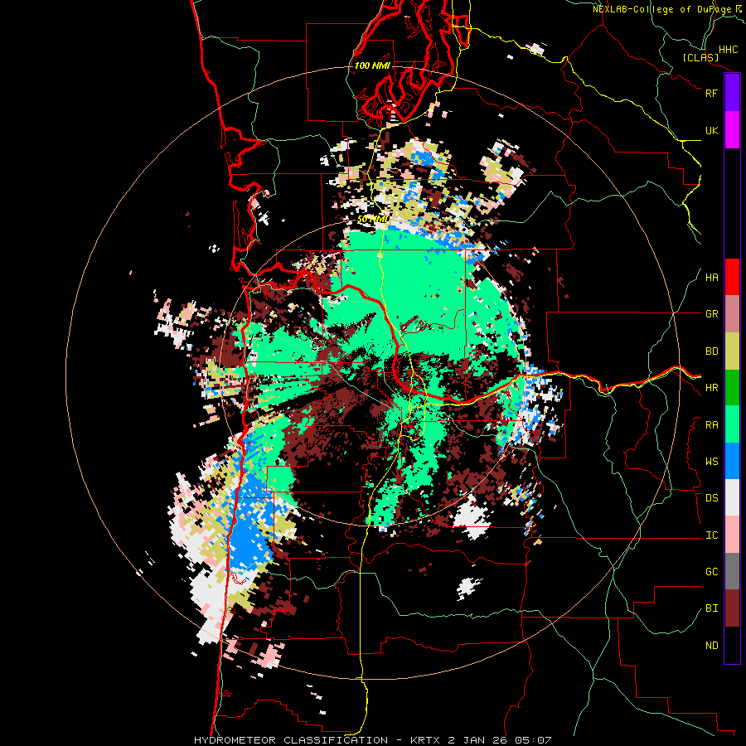746x746 pixels.
Task: Click the RA legend label
Action: (x=711, y=425)
